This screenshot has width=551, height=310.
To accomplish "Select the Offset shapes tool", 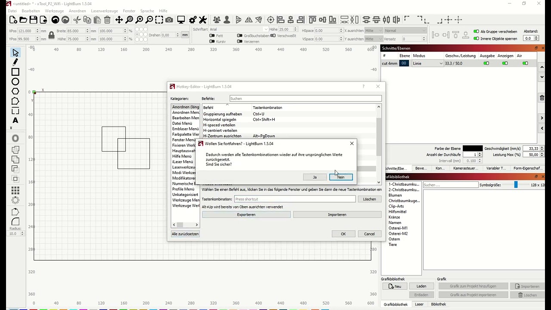I will point(15,138).
